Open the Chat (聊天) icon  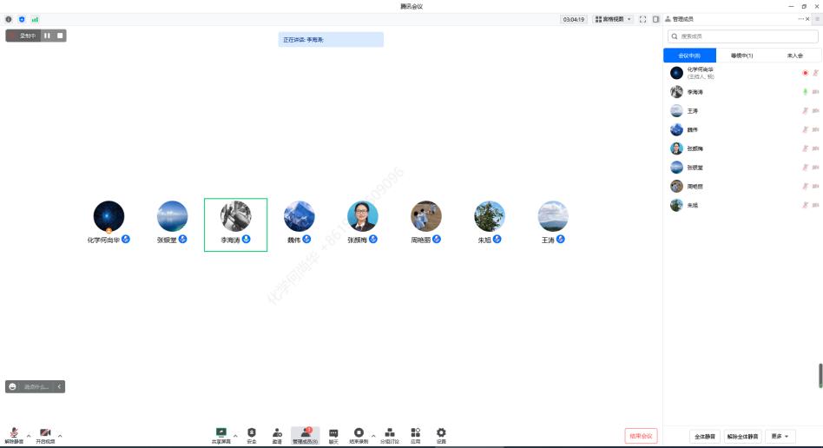tap(333, 432)
